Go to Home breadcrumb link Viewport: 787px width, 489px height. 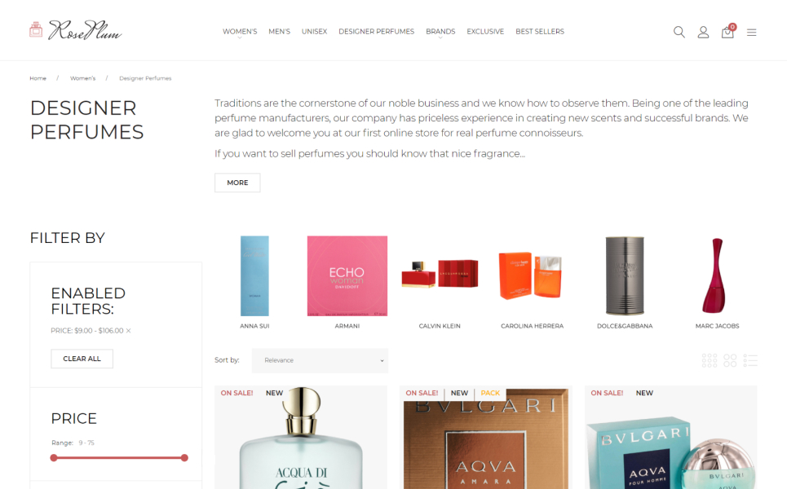point(38,78)
